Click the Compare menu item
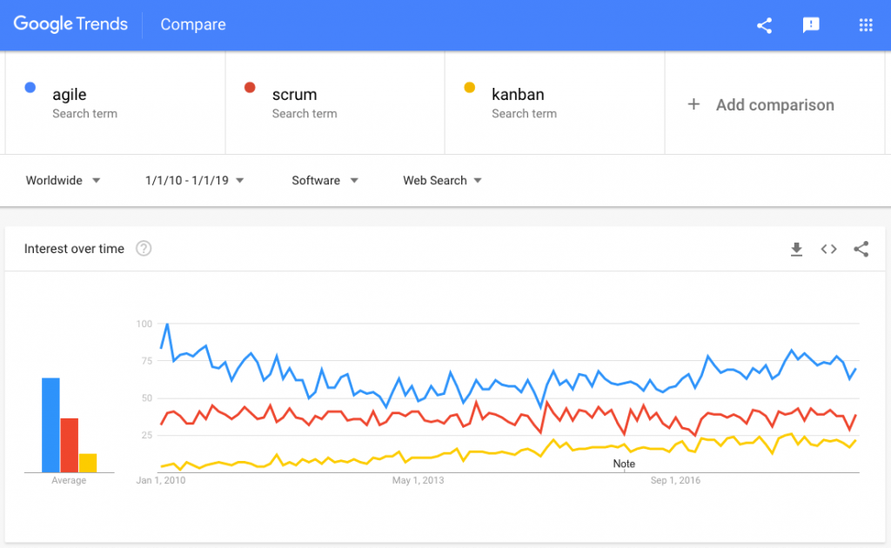891x548 pixels. click(192, 25)
